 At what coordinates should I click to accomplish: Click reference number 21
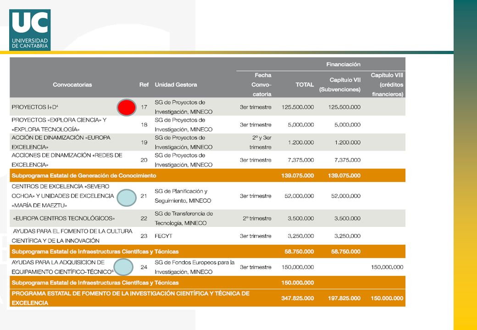pos(144,196)
